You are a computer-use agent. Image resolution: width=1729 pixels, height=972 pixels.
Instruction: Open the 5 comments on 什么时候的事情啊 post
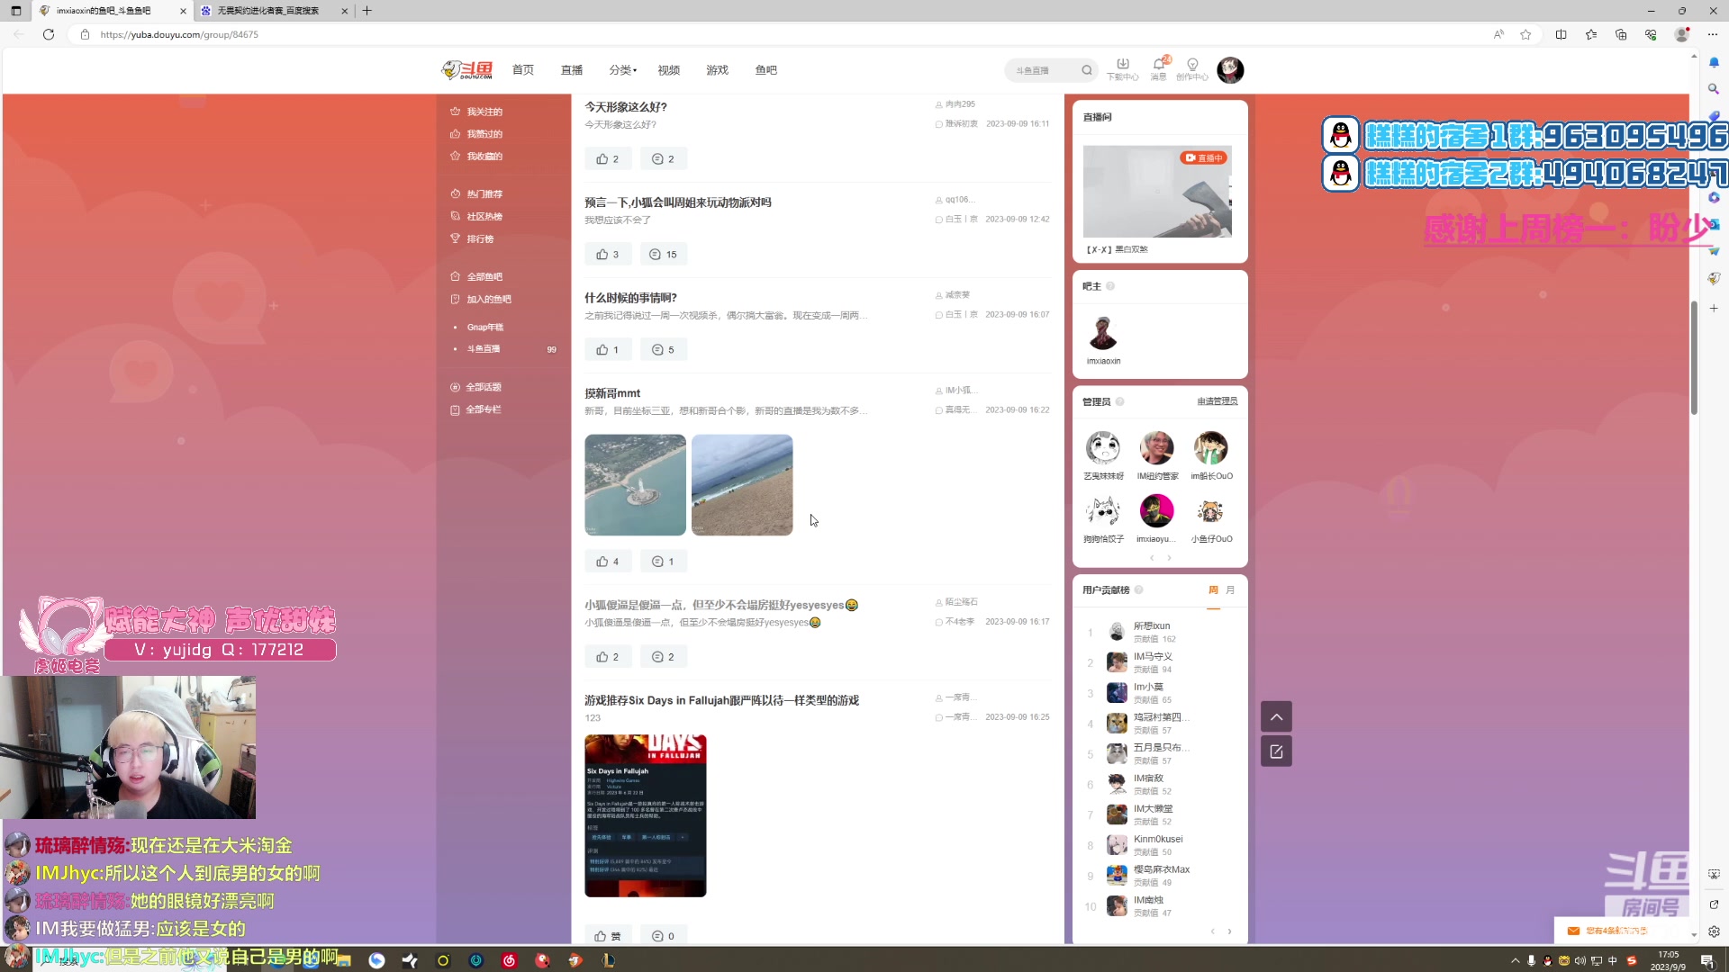coord(663,349)
